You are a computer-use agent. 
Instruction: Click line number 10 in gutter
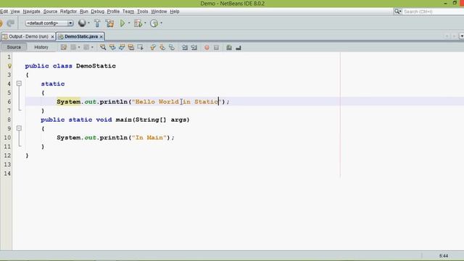[x=7, y=138]
